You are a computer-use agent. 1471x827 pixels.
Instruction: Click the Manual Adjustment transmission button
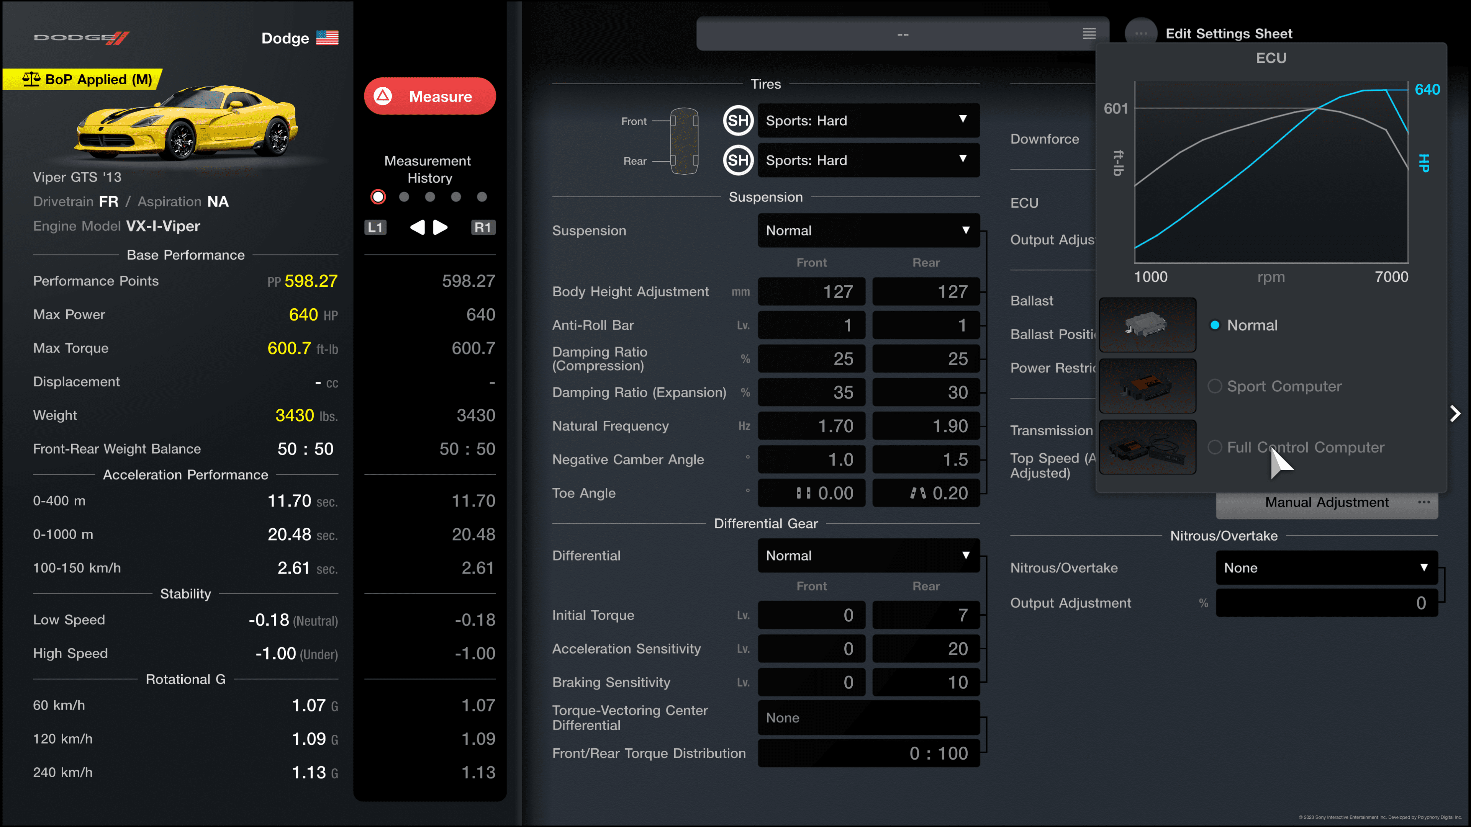coord(1327,503)
